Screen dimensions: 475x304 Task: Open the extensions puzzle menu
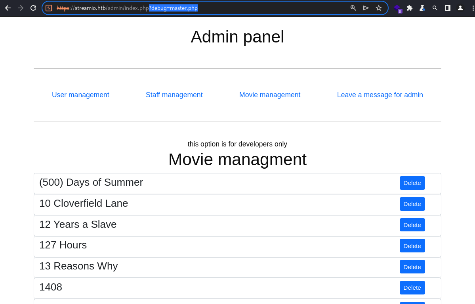(410, 8)
